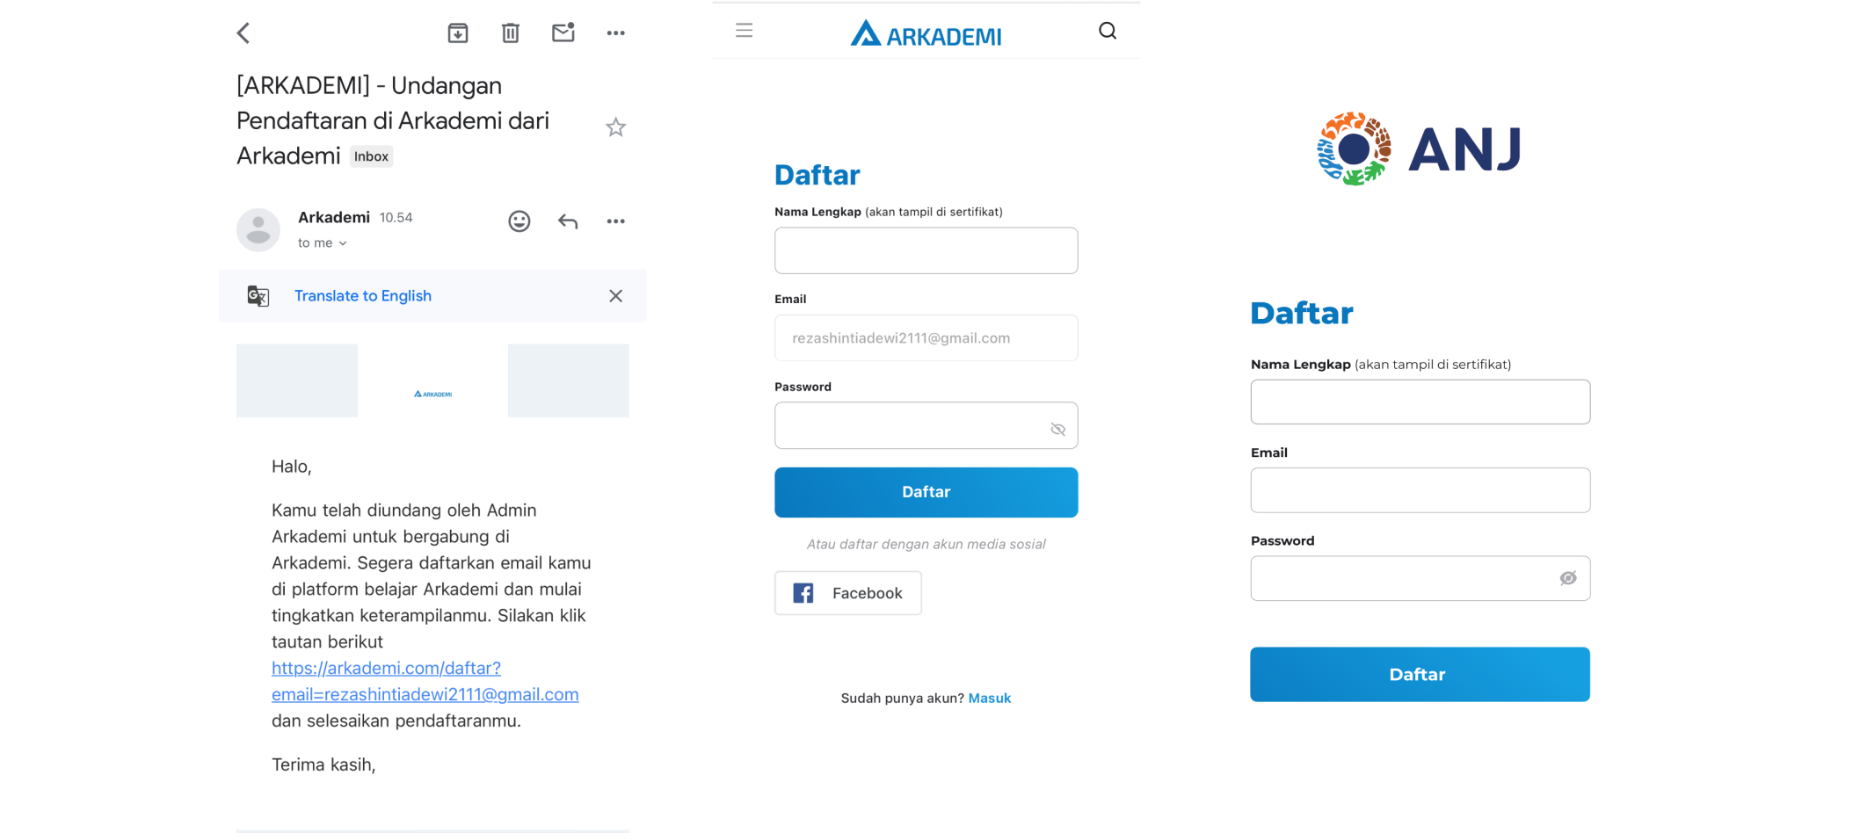Open the Arkademi hamburger menu
The image size is (1860, 840).
click(x=745, y=31)
